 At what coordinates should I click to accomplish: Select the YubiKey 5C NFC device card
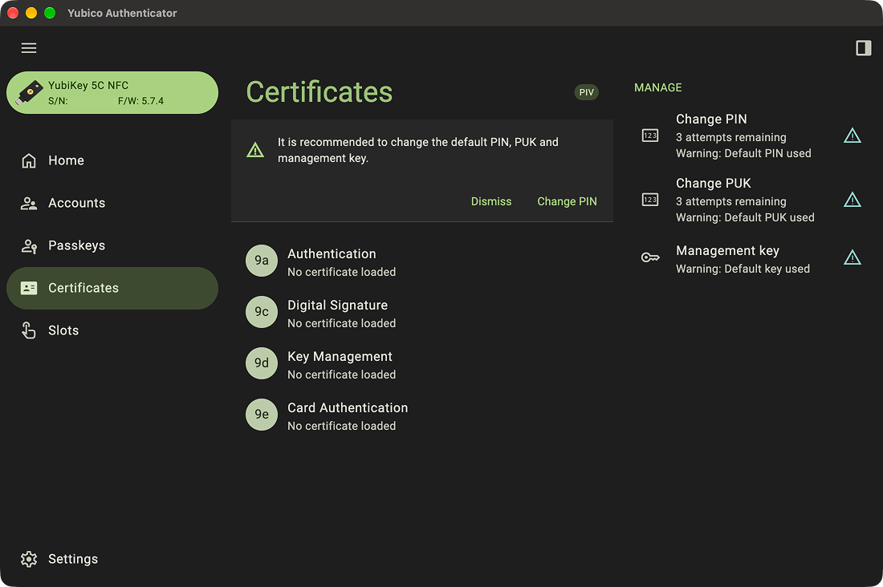coord(112,92)
